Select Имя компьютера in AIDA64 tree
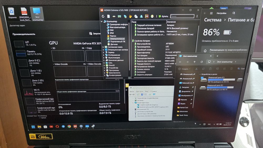This screenshot has height=148, width=263. 116,27
